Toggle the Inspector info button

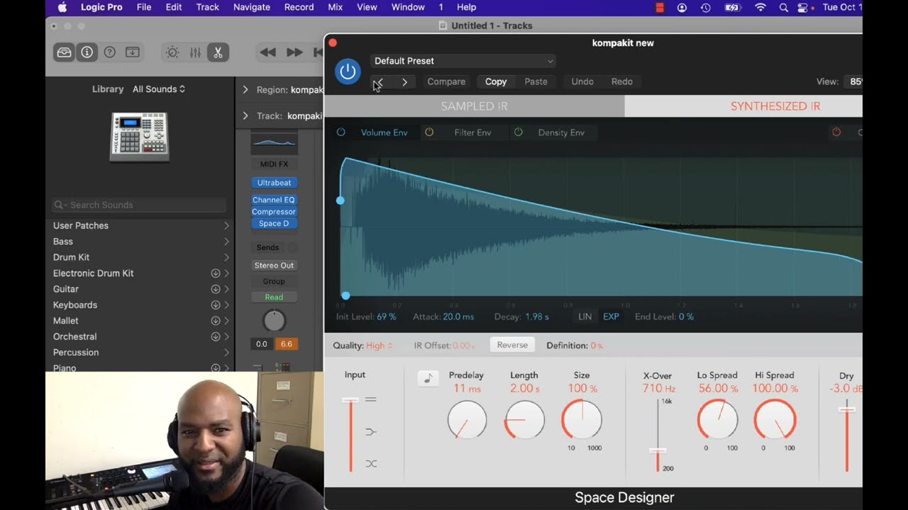[x=87, y=52]
